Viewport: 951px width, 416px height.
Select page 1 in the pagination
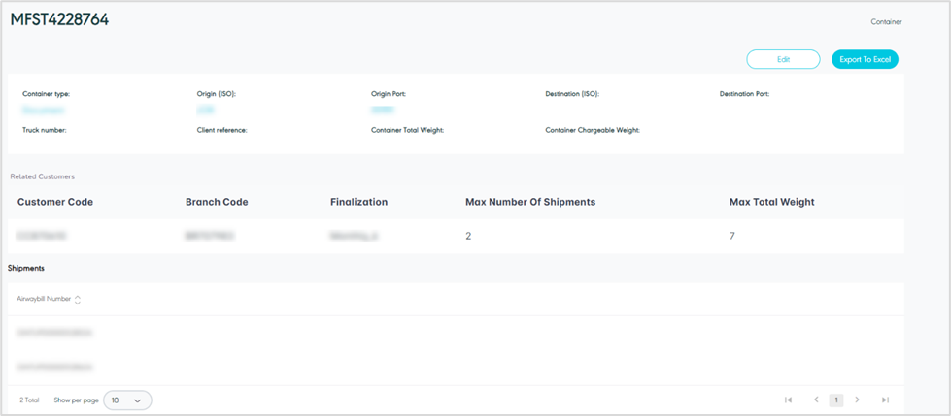[836, 400]
